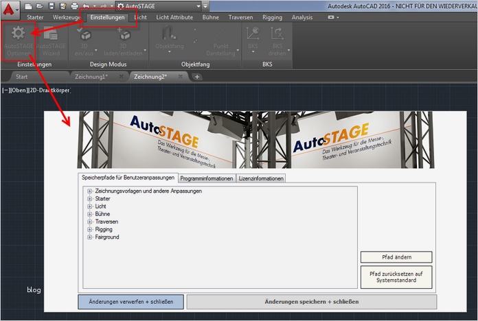Screen dimensions: 478x321
Task: Open the Objektfang tool
Action: point(170,36)
